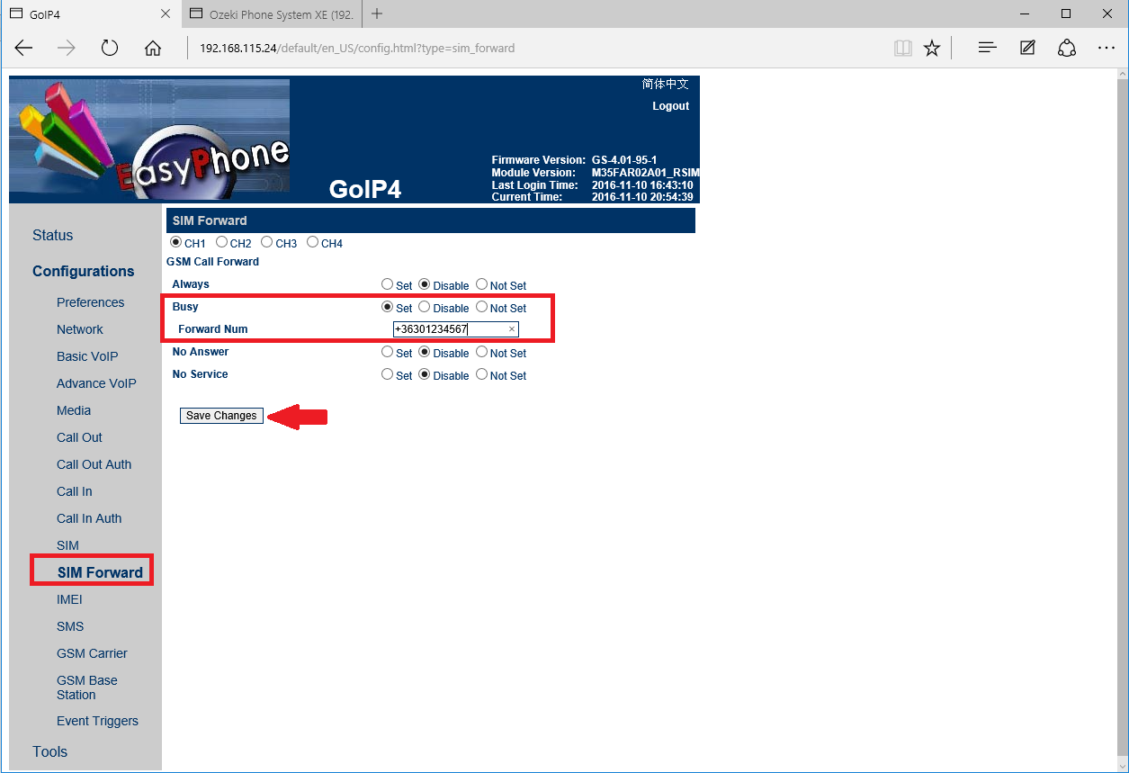Open the IMEI page
This screenshot has height=773, width=1129.
[69, 599]
